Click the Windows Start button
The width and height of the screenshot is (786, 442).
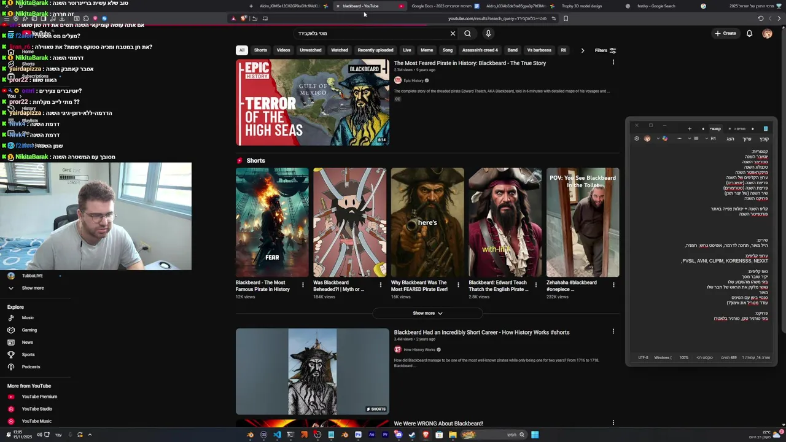535,435
